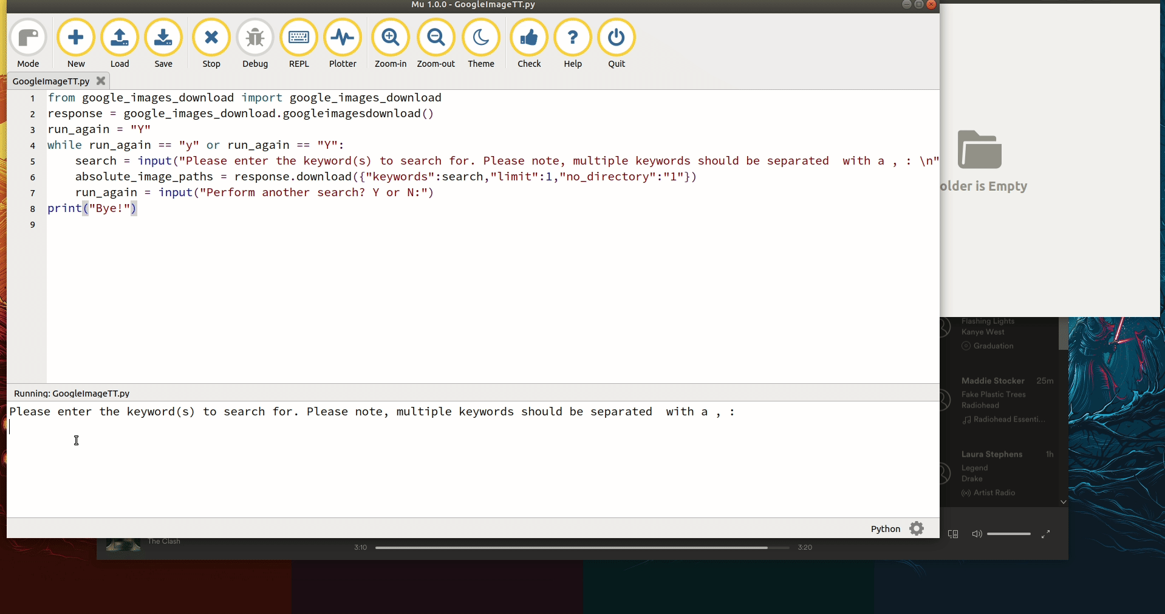Quit Mu with the power icon

(617, 43)
